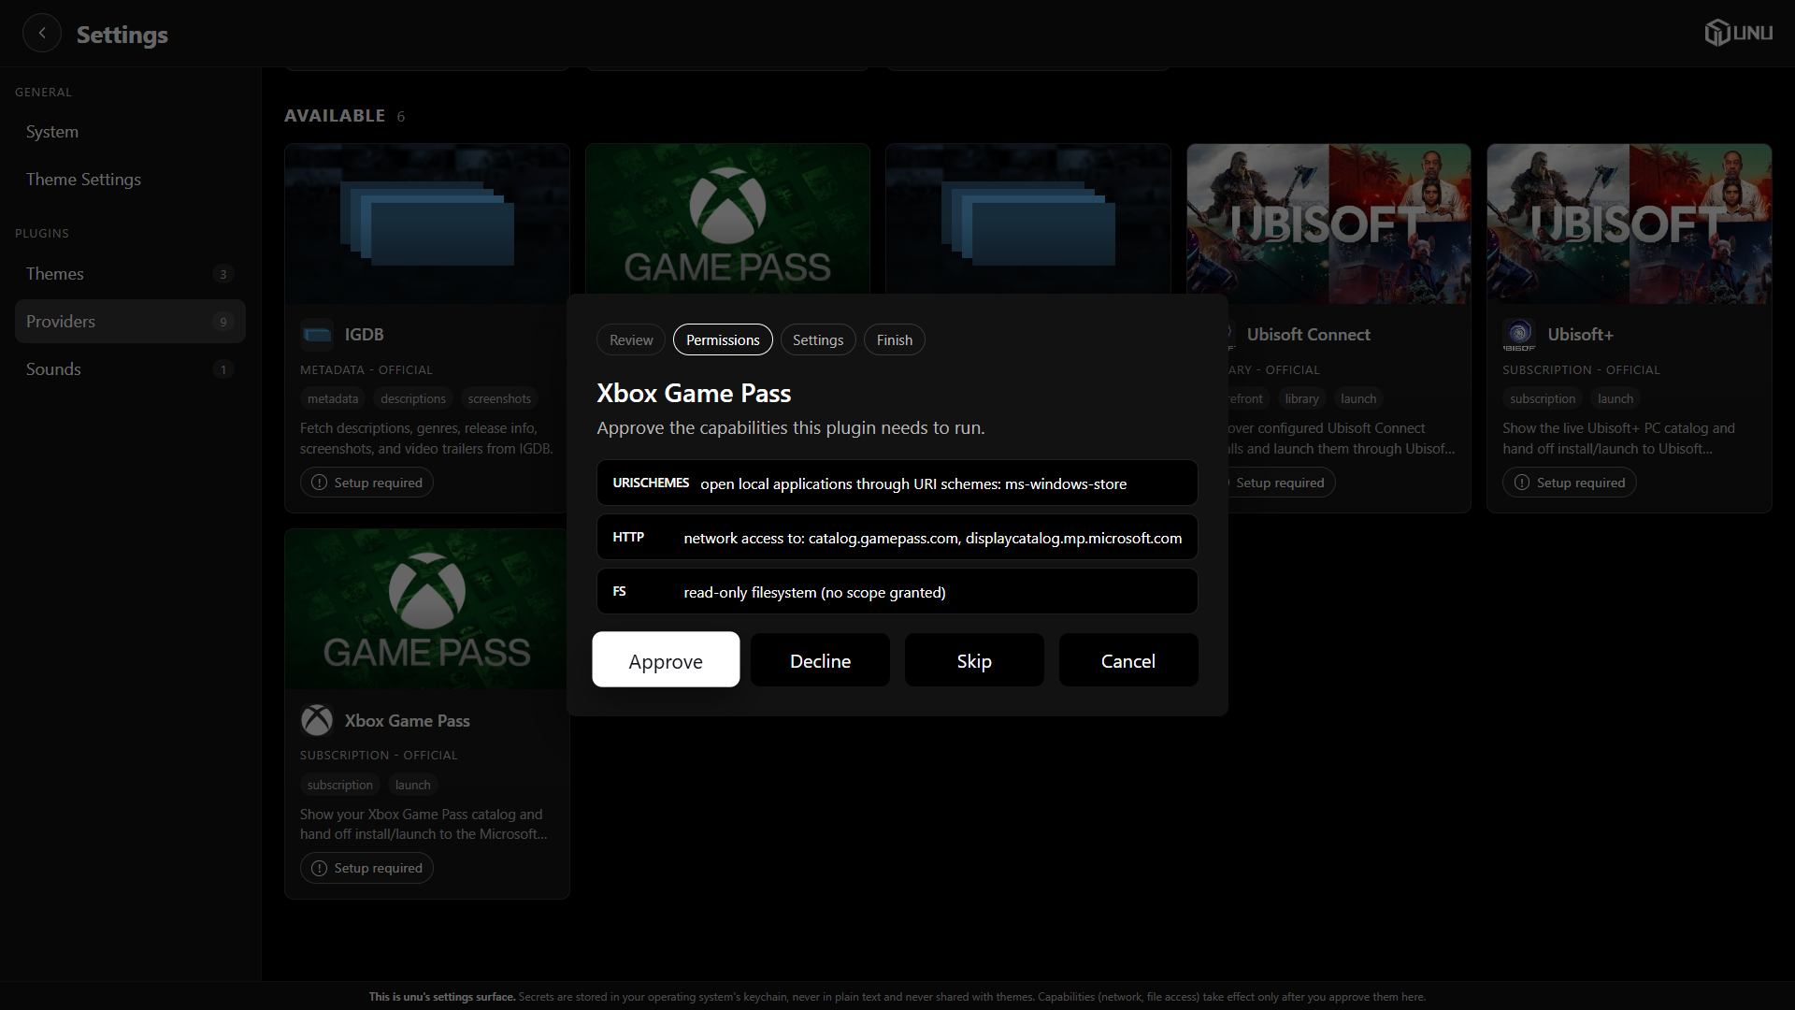Click the Providers count badge 9

pyautogui.click(x=223, y=322)
